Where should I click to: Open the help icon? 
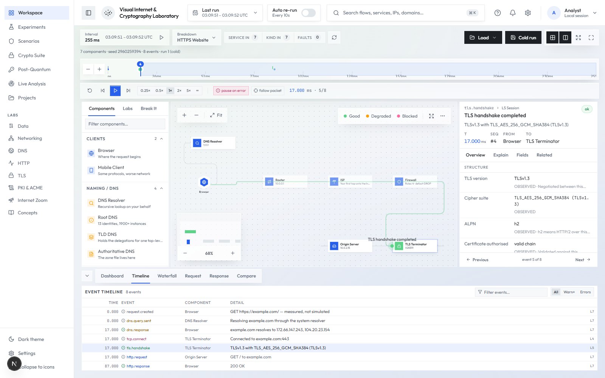pos(498,13)
